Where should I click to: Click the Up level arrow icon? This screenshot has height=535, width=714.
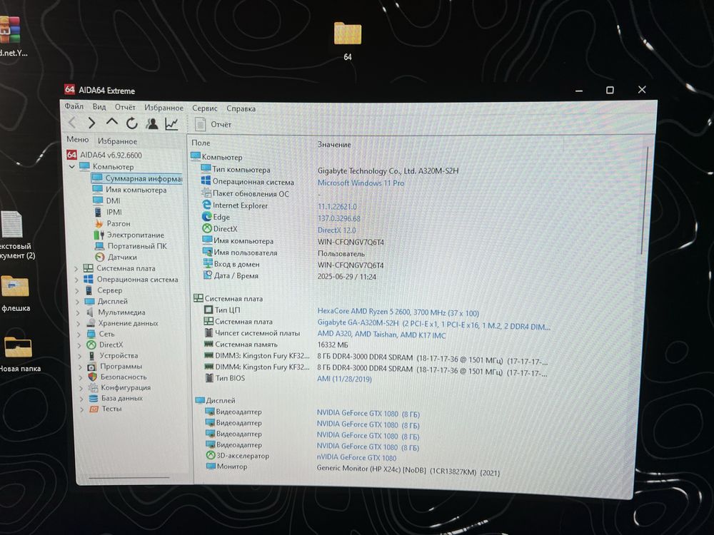coord(111,122)
